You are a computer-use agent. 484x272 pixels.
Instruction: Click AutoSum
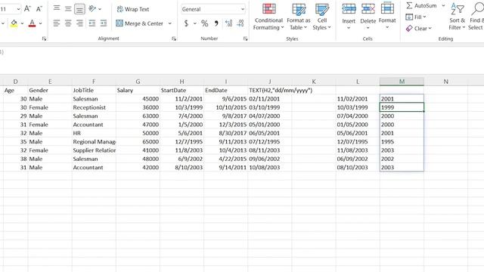click(421, 5)
